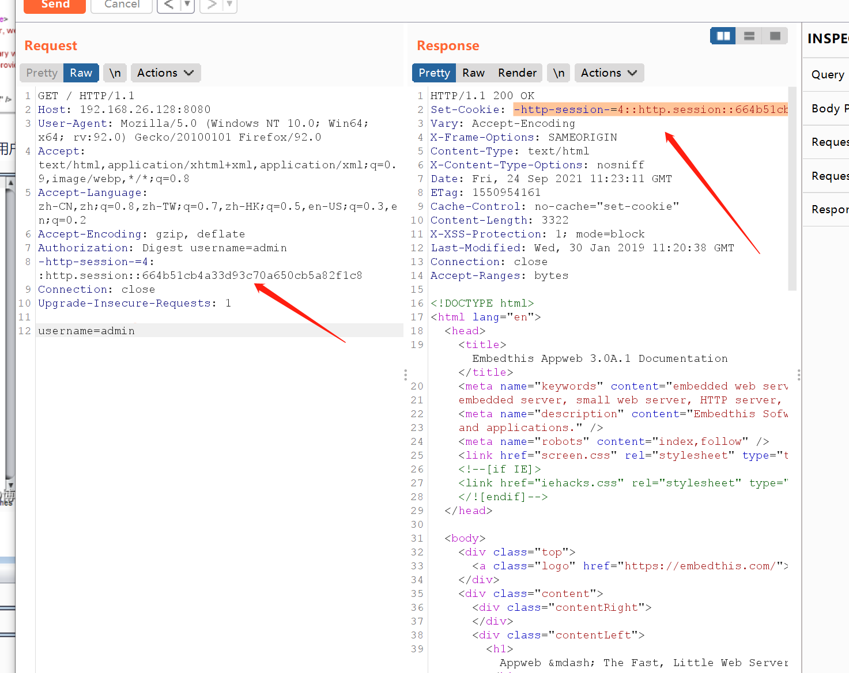
Task: Click the X-Frame-Options SAMEORIGIN header
Action: click(x=524, y=137)
